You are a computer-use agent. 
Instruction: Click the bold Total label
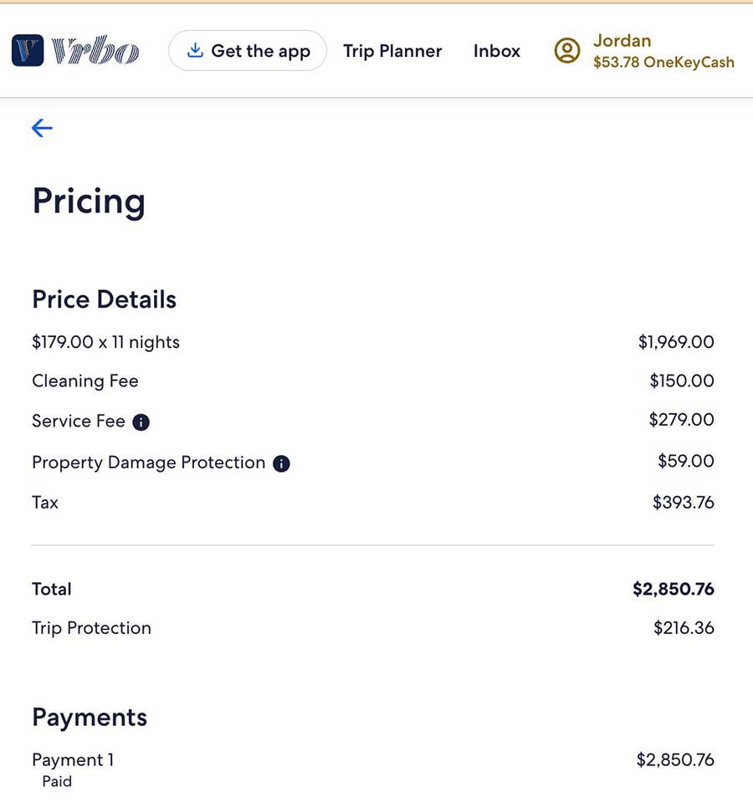click(52, 589)
